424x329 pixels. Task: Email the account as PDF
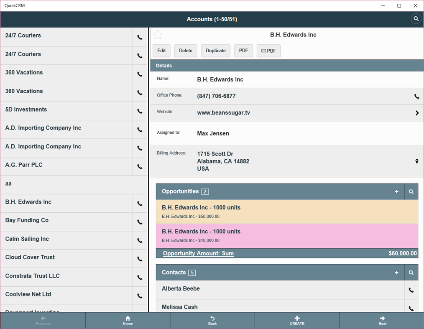click(268, 51)
